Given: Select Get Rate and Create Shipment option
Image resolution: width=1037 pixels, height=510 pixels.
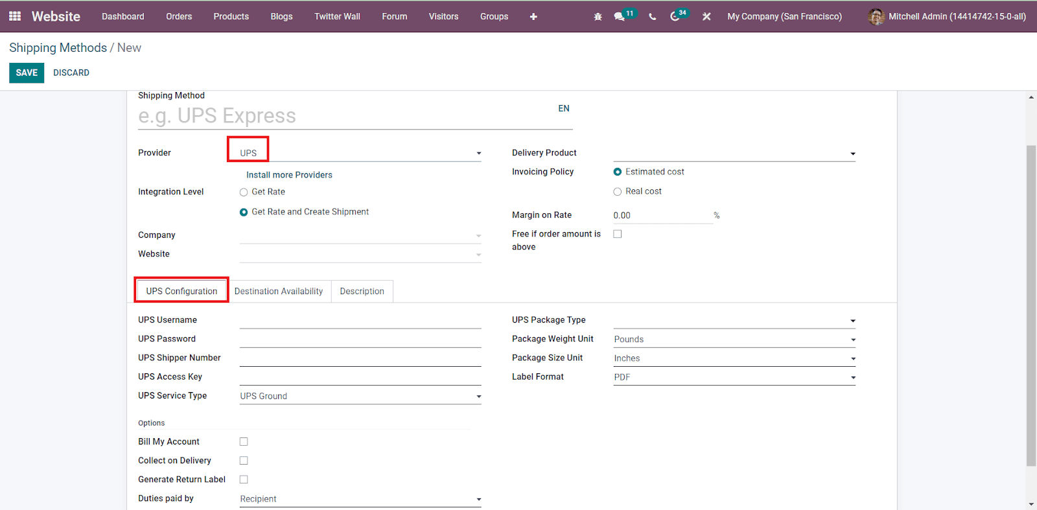Looking at the screenshot, I should (244, 212).
